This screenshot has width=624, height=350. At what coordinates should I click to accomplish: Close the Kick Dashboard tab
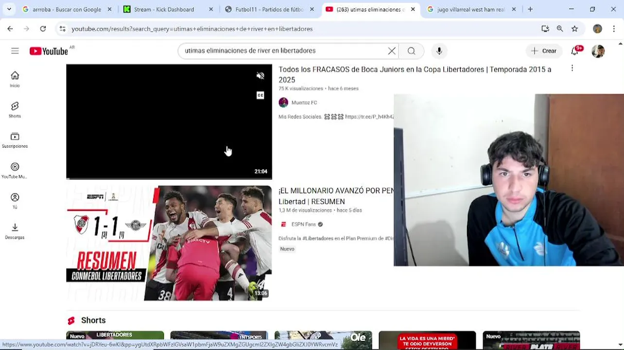(x=210, y=9)
